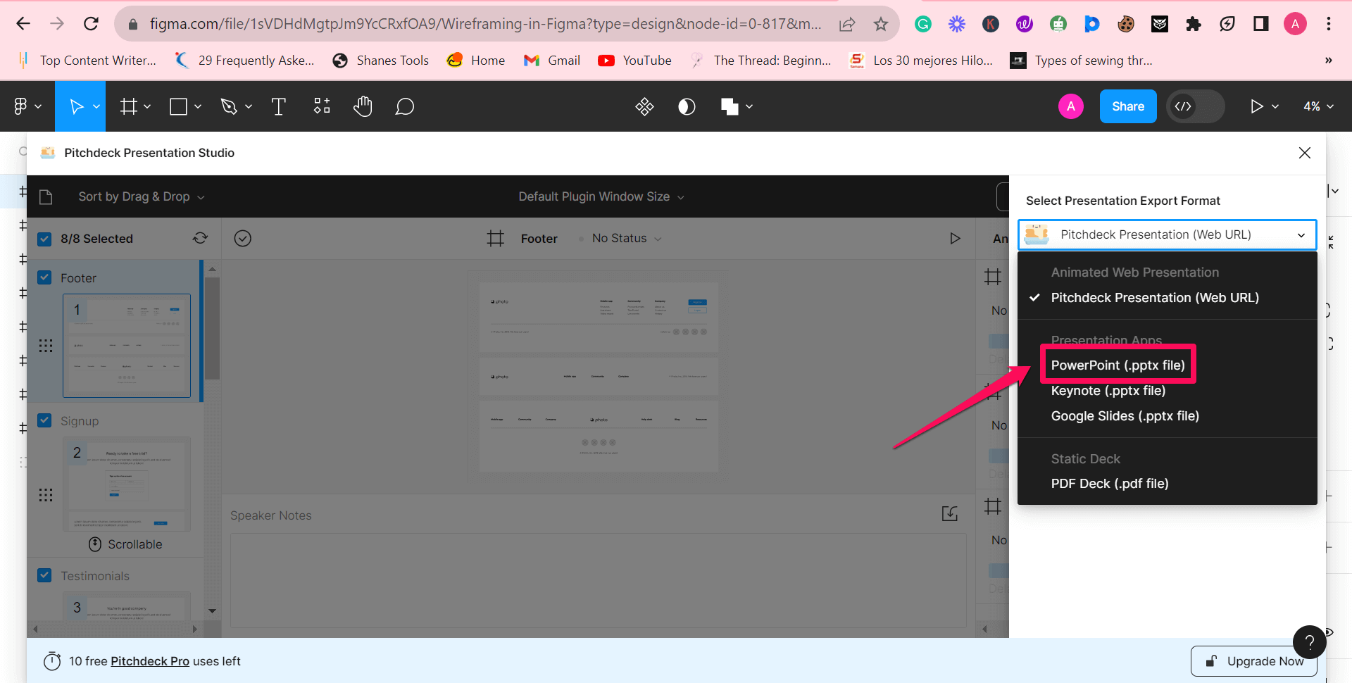Image resolution: width=1352 pixels, height=683 pixels.
Task: Uncheck the Testimonials slide checkbox
Action: [44, 575]
